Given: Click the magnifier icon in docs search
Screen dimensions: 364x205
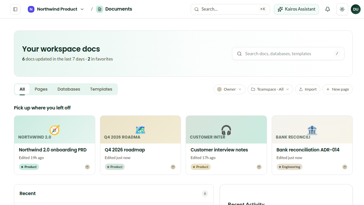Looking at the screenshot, I should pos(239,54).
